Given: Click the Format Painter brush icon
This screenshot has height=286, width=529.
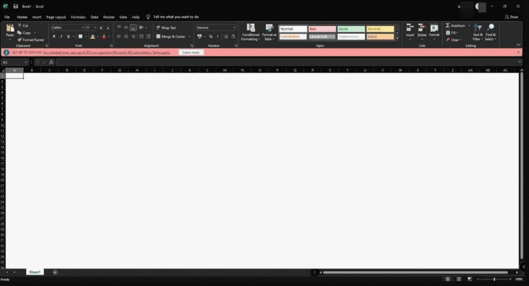Looking at the screenshot, I should tap(20, 40).
